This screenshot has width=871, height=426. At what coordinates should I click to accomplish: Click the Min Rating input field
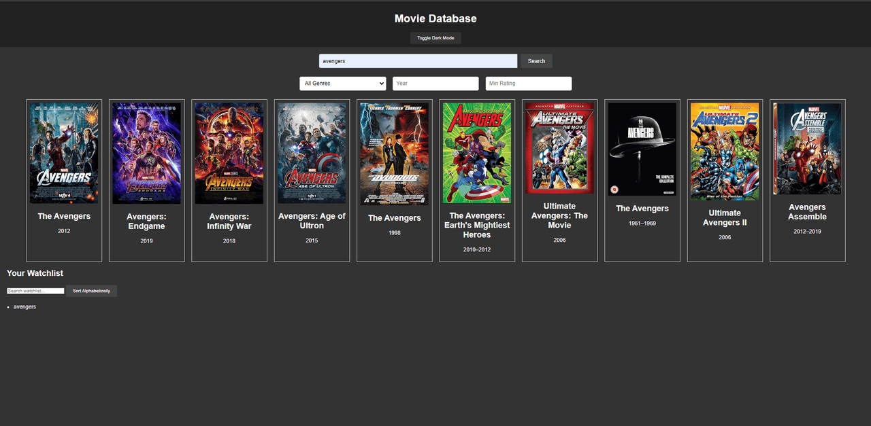[528, 84]
